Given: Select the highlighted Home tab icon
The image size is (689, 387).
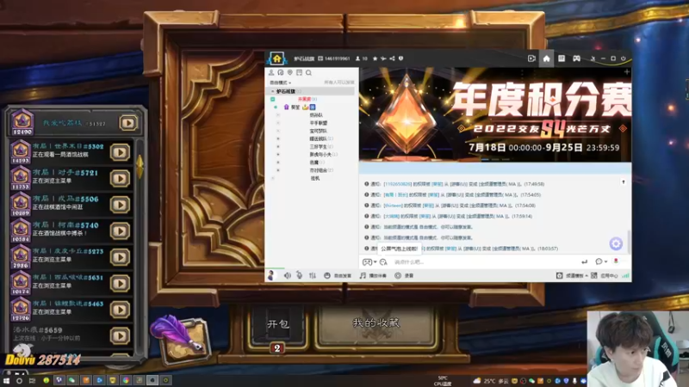Looking at the screenshot, I should coord(546,58).
